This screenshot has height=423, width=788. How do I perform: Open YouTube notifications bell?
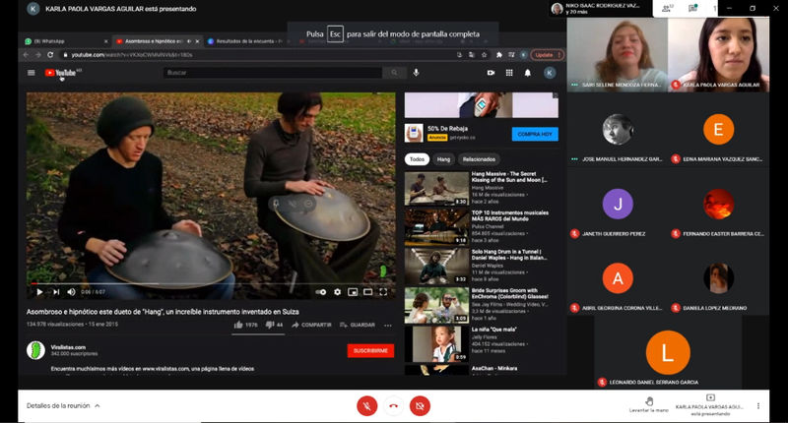point(528,73)
